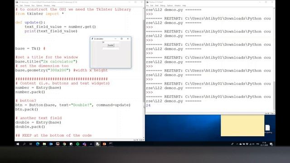Image resolution: width=290 pixels, height=163 pixels.
Task: Open Window menu in IDLE editor window
Action: [47, 5]
